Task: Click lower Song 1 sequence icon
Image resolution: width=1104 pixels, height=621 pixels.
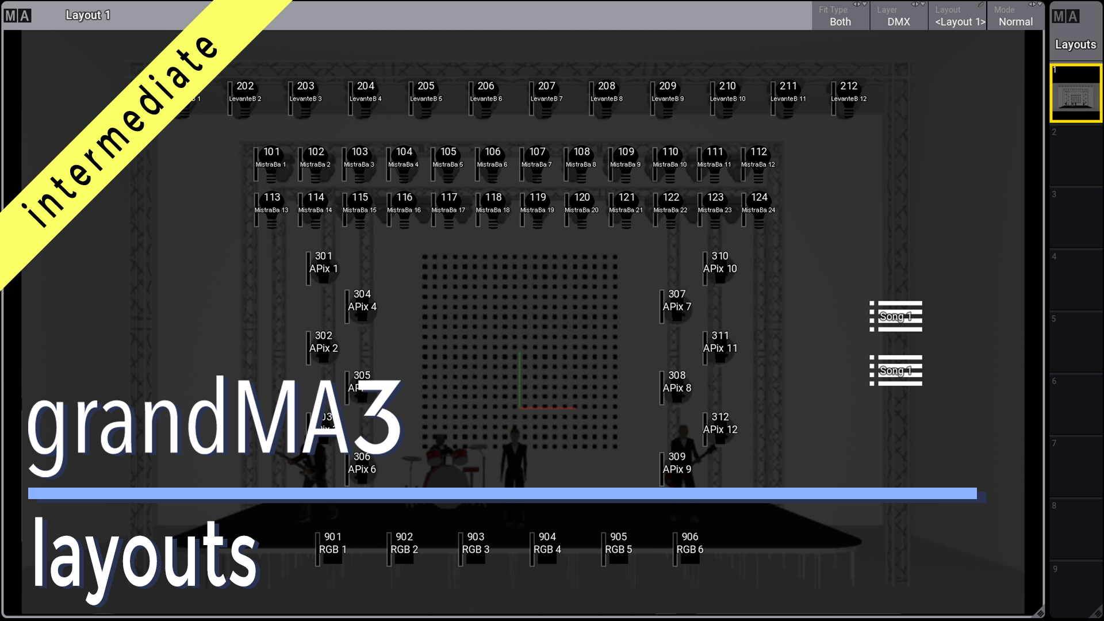Action: pos(896,370)
